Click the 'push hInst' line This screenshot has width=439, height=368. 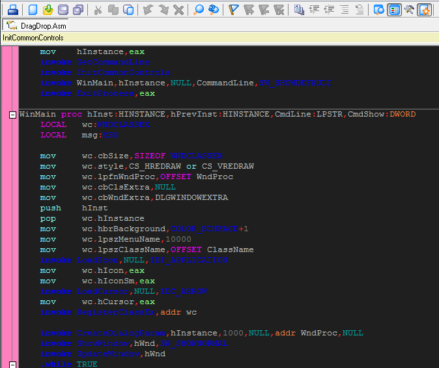point(74,208)
